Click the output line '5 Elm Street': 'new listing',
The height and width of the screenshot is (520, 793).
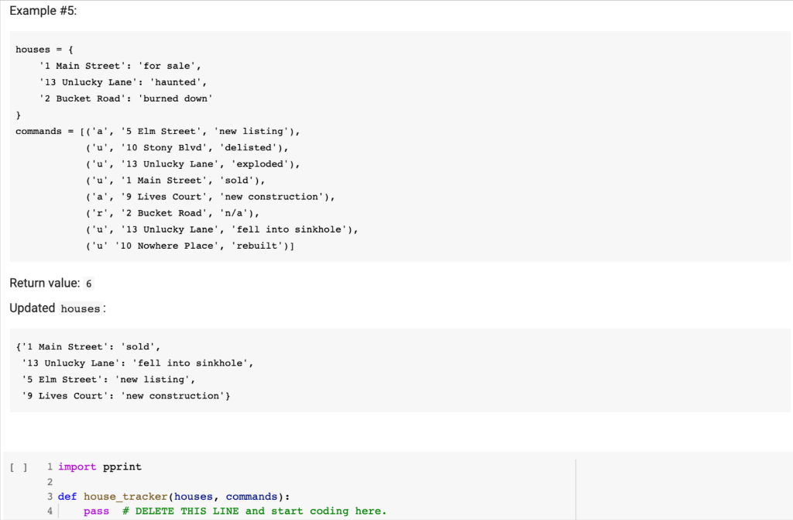click(108, 380)
